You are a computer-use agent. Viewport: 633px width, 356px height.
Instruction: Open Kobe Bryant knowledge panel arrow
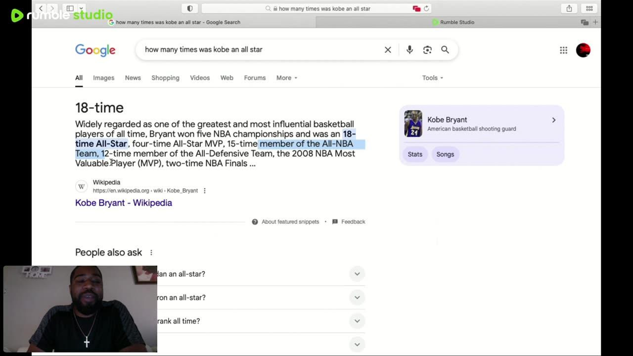click(x=553, y=120)
